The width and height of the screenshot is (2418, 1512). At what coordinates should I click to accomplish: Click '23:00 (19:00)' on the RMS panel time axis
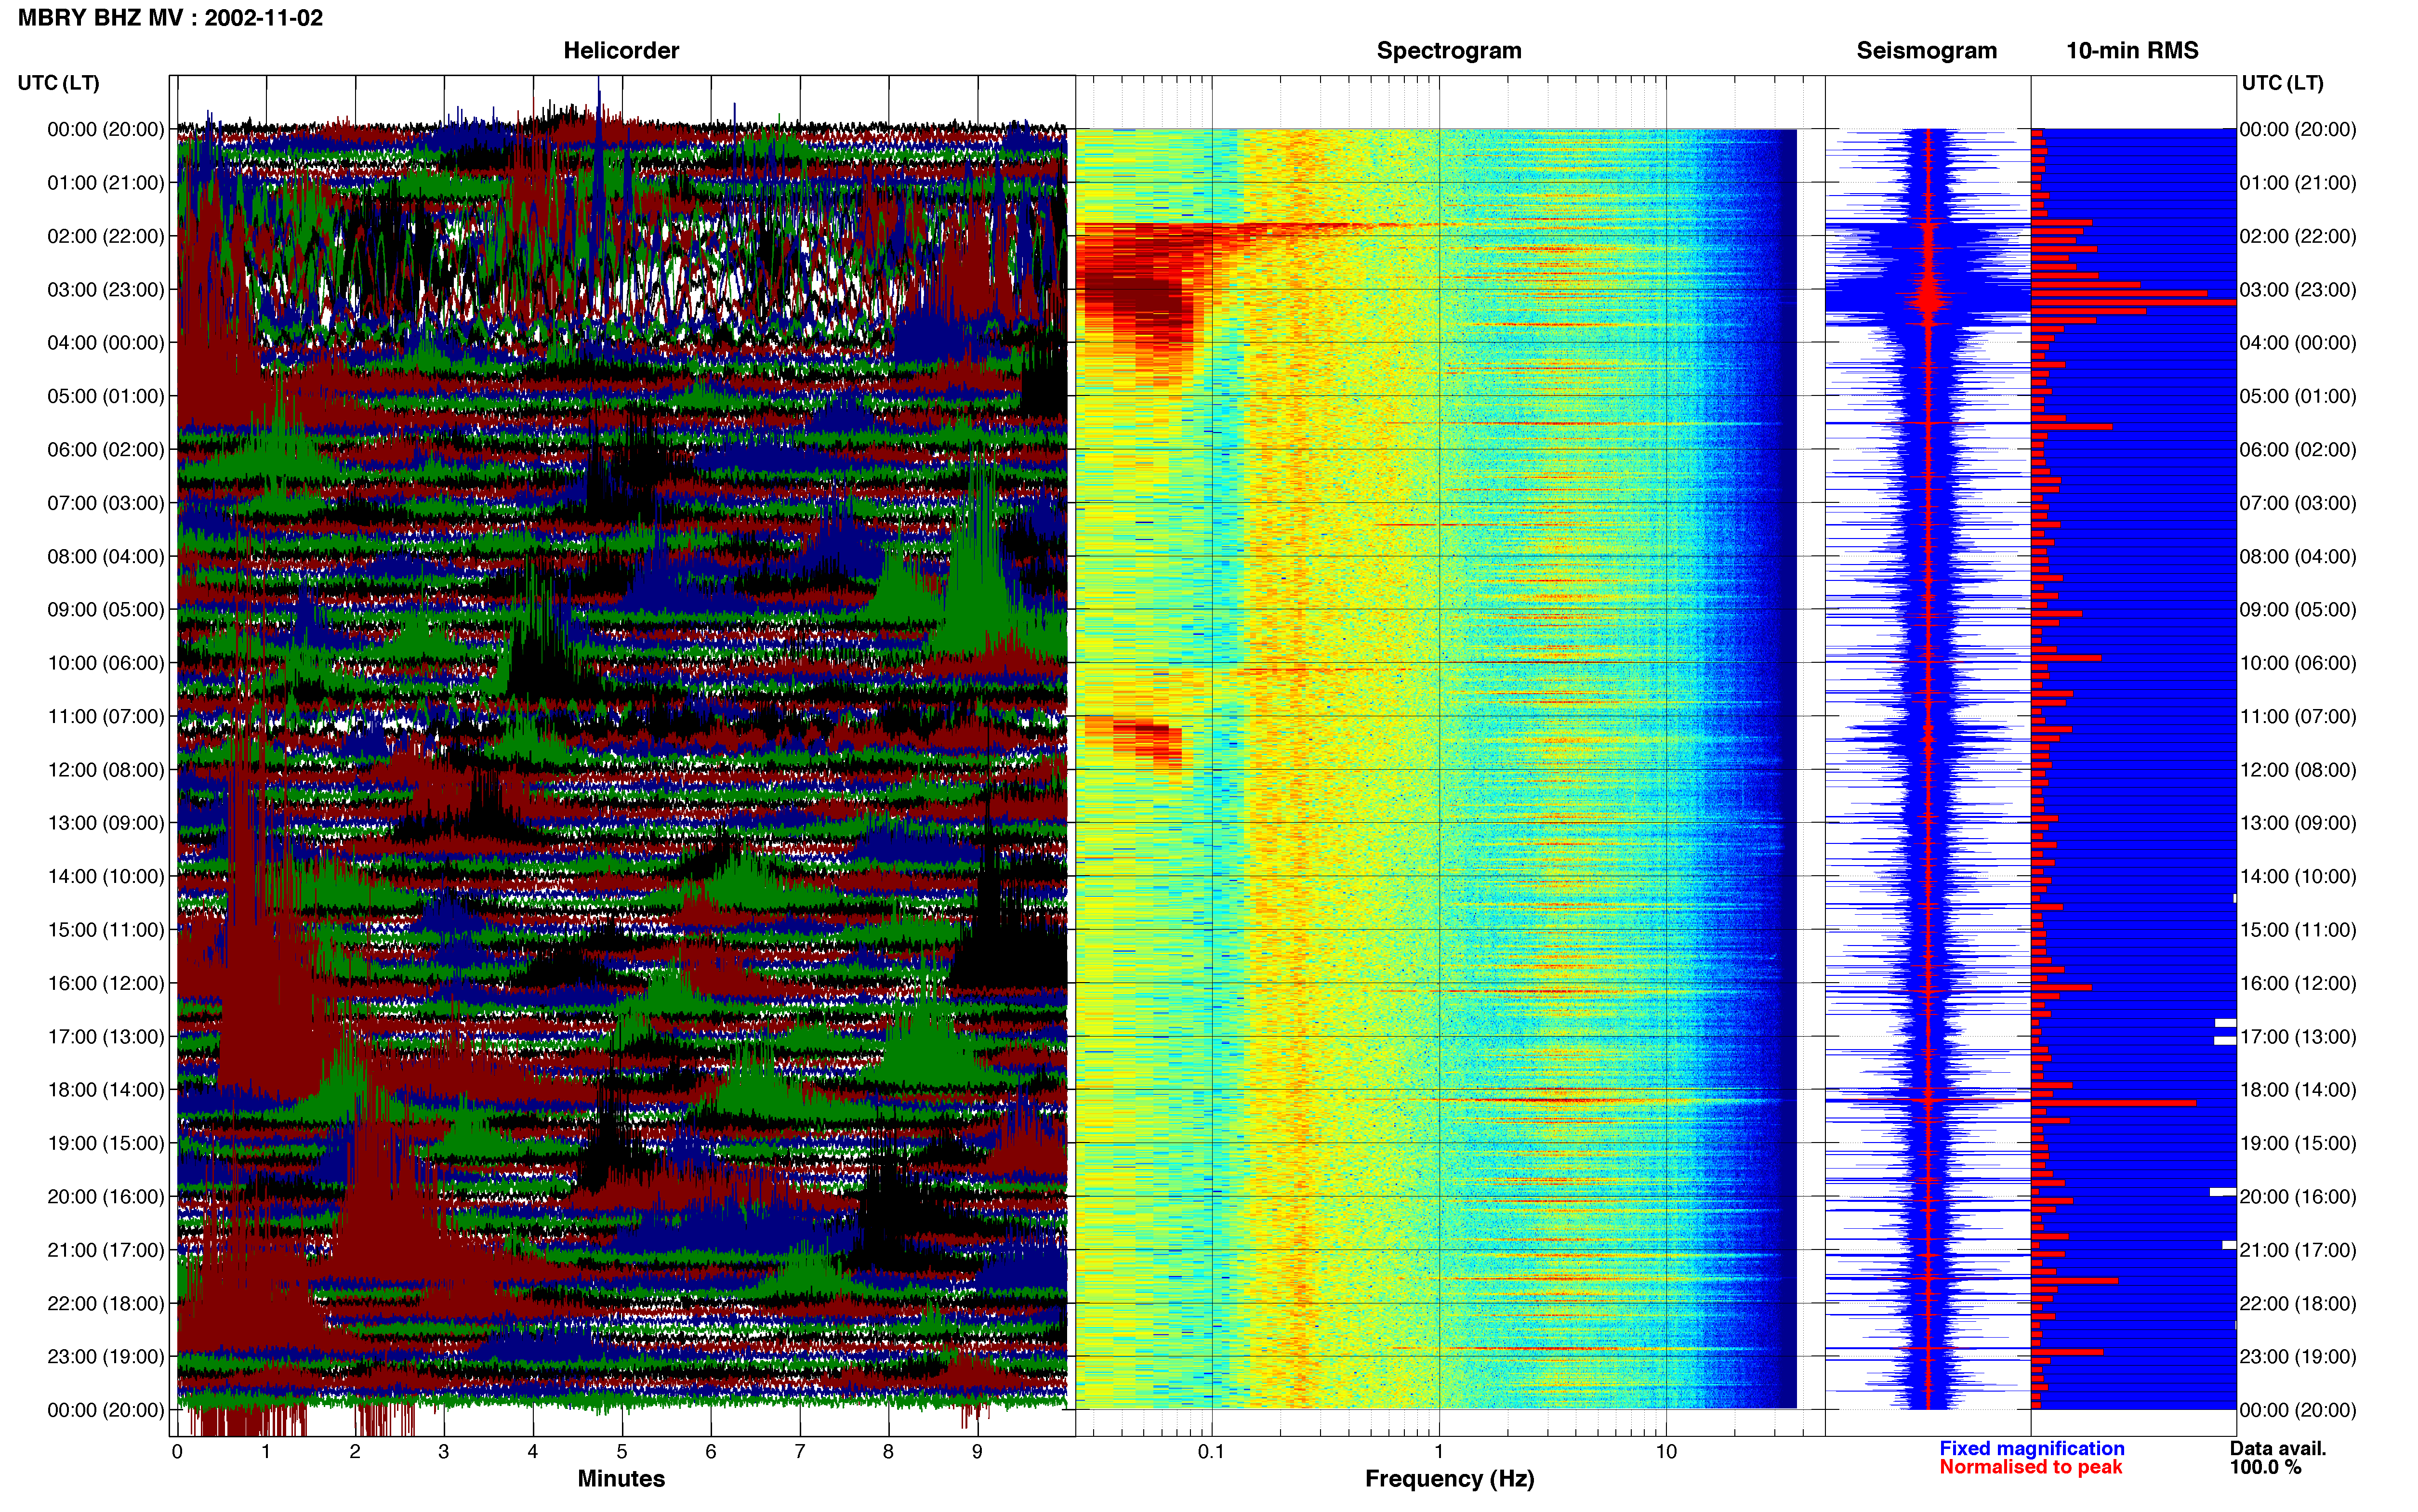[2298, 1357]
